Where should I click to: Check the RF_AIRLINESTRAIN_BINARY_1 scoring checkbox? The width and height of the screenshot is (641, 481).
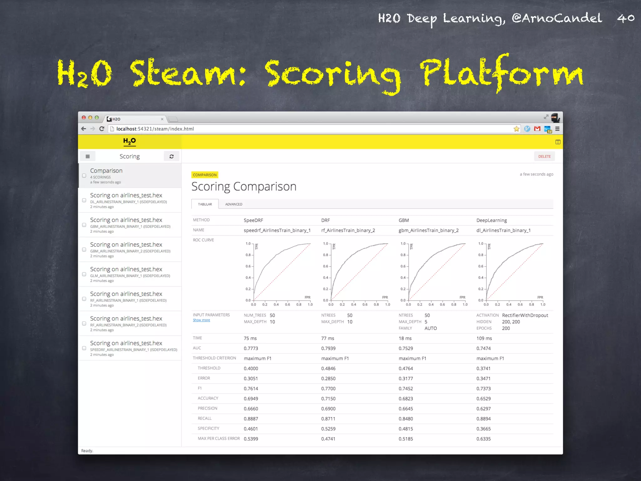84,299
